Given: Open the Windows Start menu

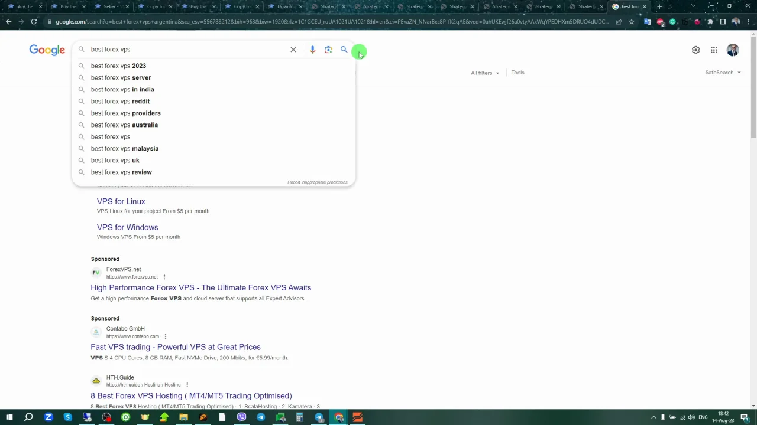Looking at the screenshot, I should tap(9, 417).
